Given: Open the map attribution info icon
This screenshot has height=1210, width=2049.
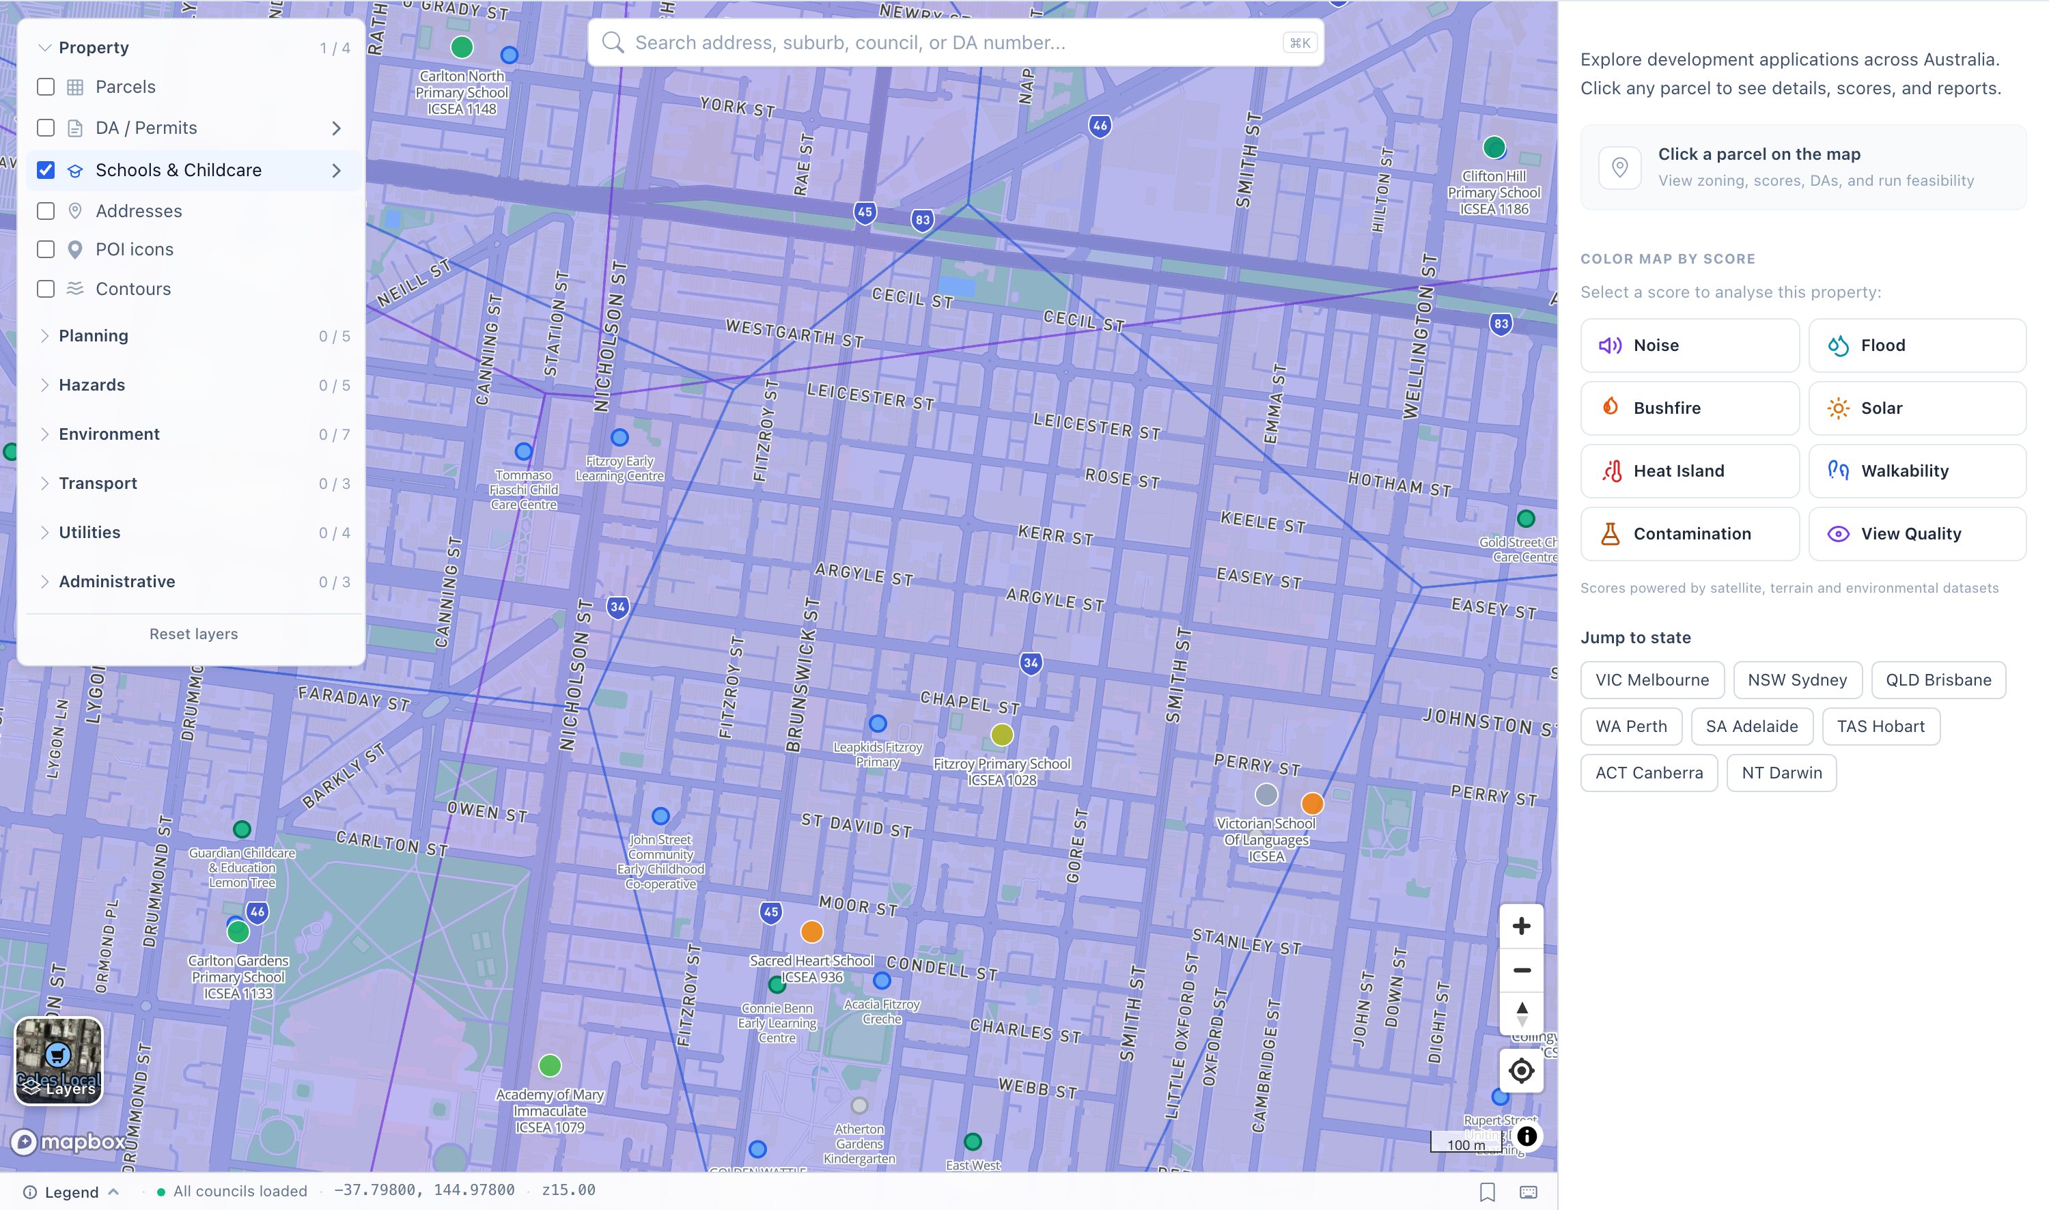Looking at the screenshot, I should click(x=1527, y=1136).
